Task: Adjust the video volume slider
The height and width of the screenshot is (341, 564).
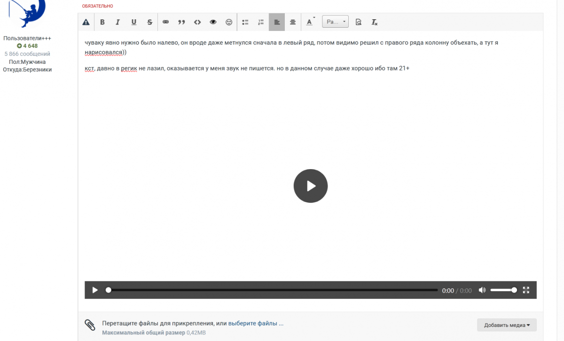Action: coord(503,290)
